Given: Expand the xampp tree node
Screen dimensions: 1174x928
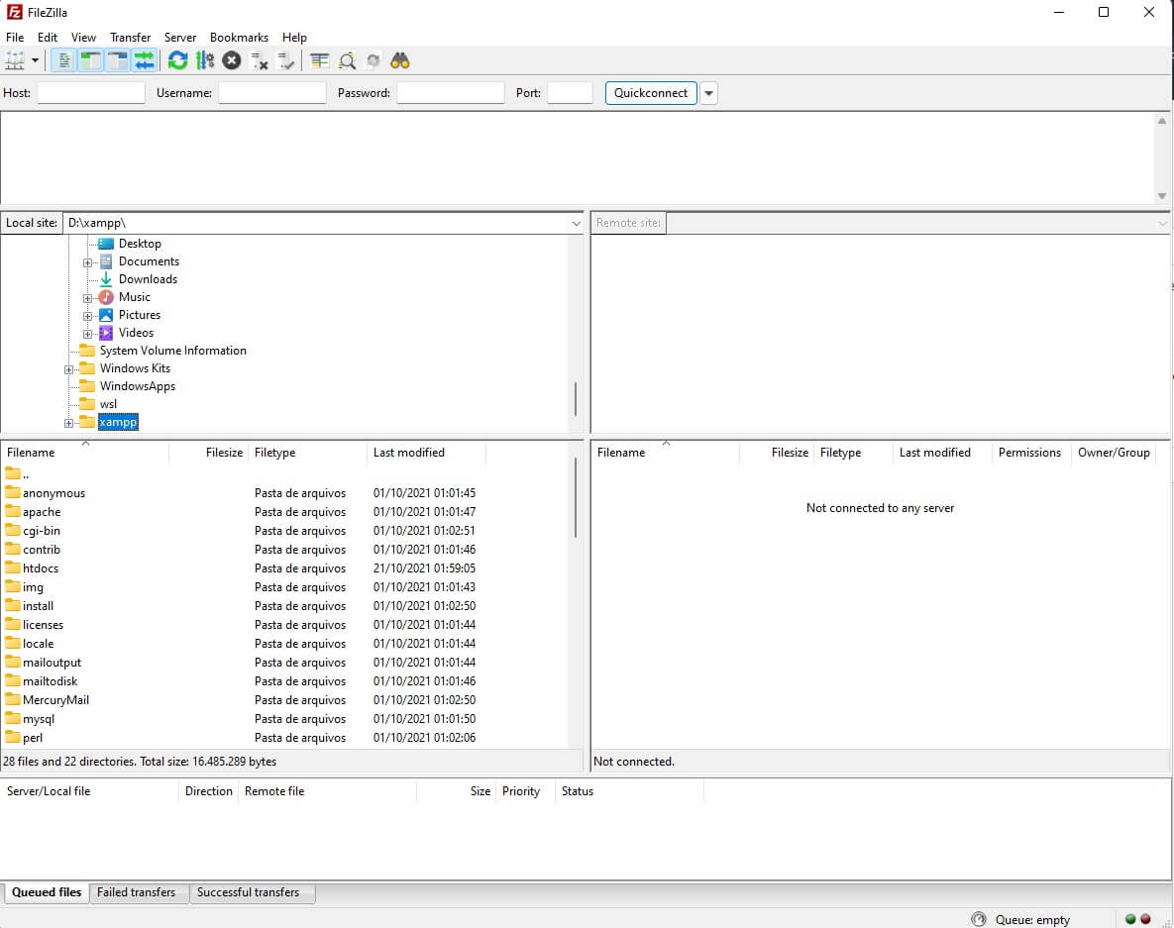Looking at the screenshot, I should click(x=69, y=423).
